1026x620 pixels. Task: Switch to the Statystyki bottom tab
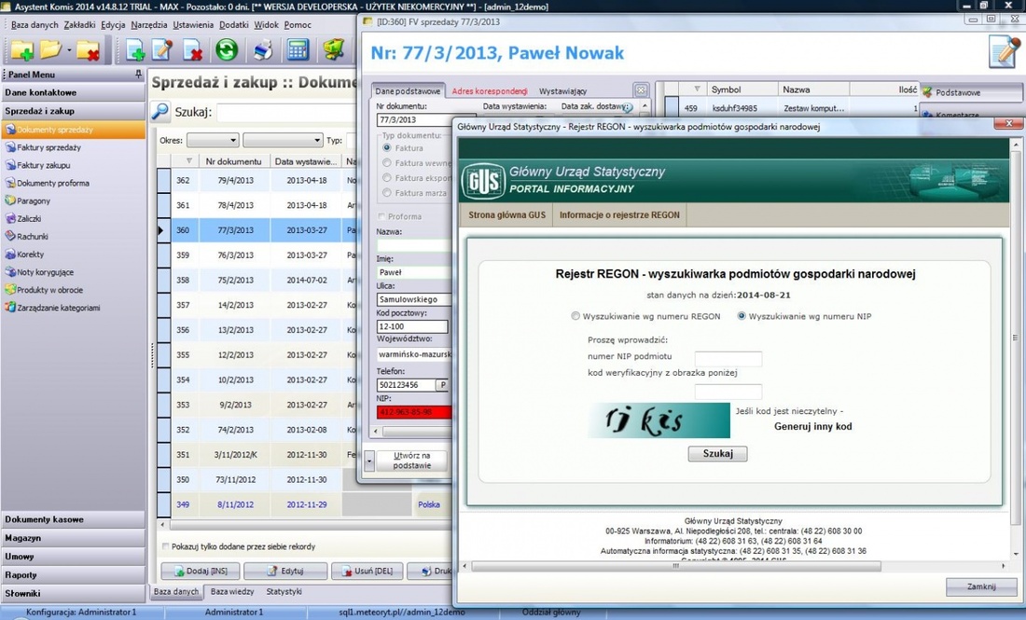tap(284, 591)
